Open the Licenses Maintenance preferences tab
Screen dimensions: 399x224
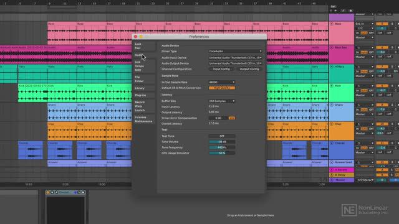pos(144,119)
